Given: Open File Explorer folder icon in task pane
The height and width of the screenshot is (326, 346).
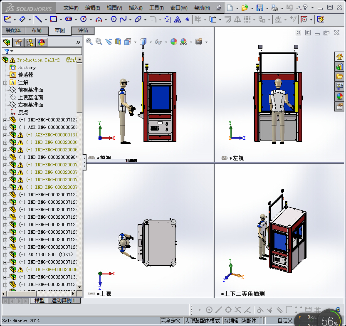Looking at the screenshot, I should coord(339,77).
